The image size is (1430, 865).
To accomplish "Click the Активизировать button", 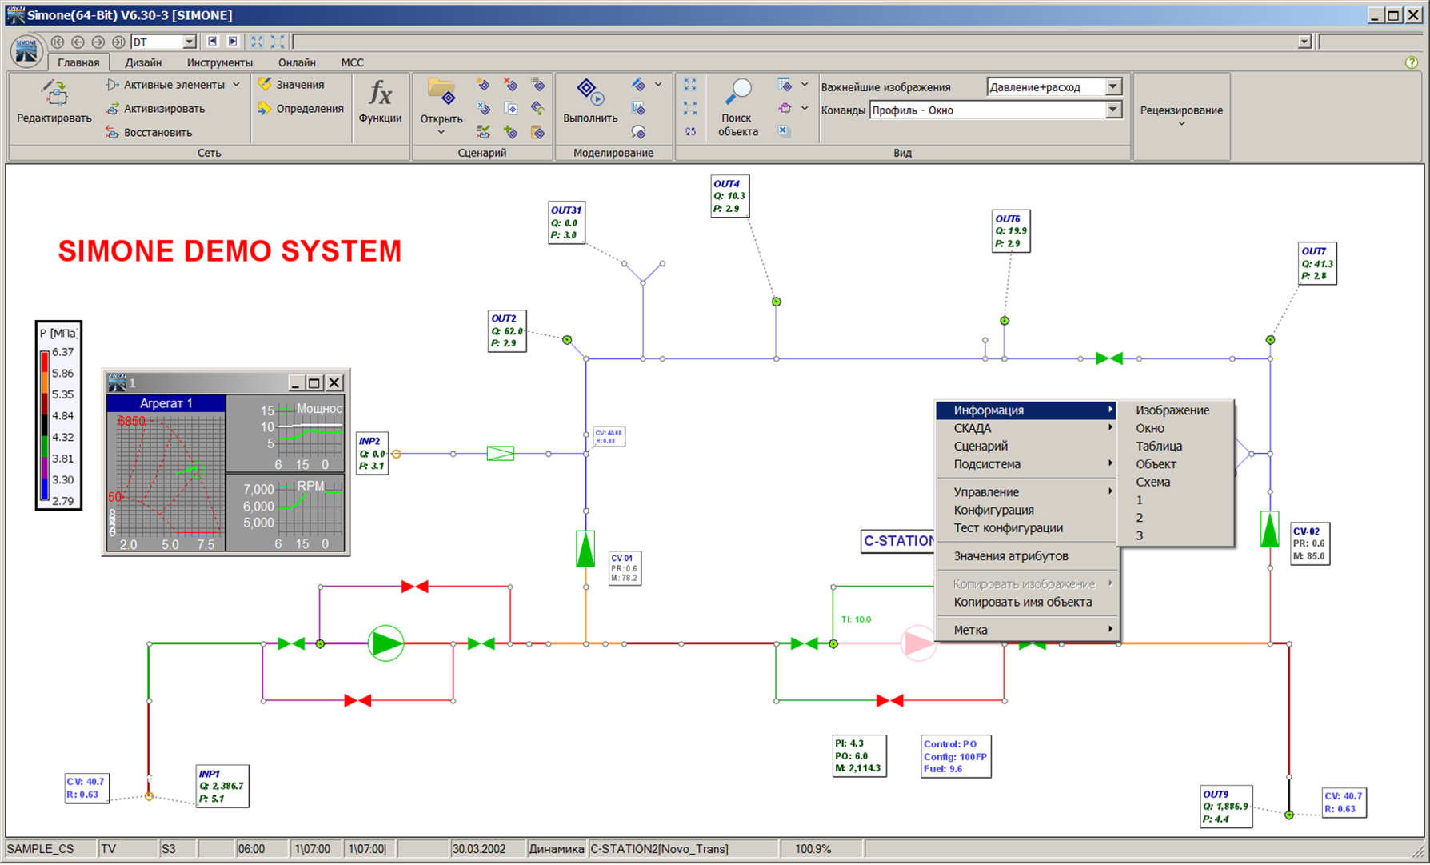I will pyautogui.click(x=155, y=109).
